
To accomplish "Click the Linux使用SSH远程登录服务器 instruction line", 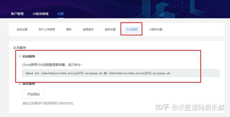I will click(52, 65).
